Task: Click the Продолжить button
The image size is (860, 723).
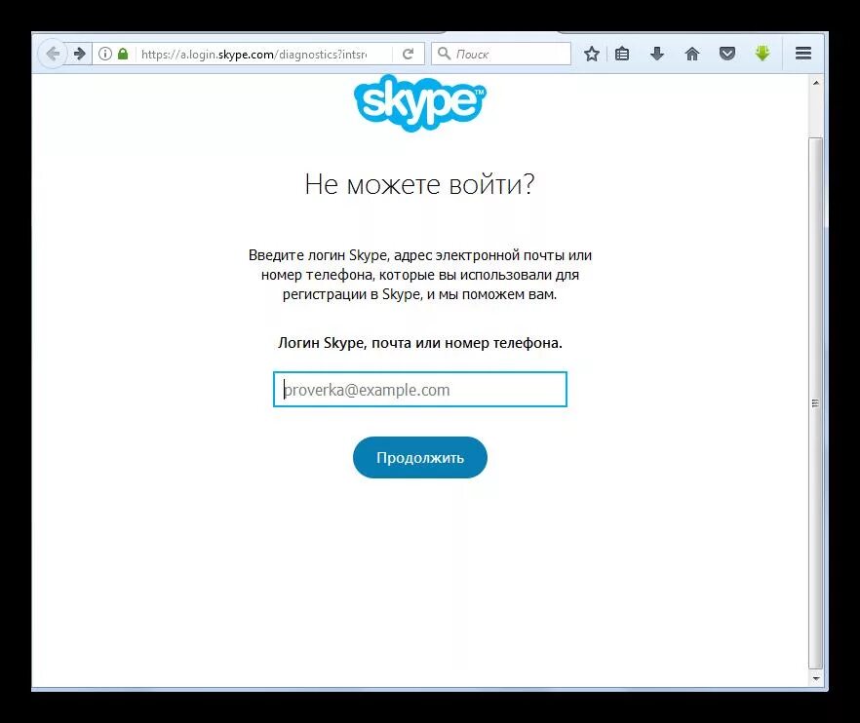Action: coord(420,458)
